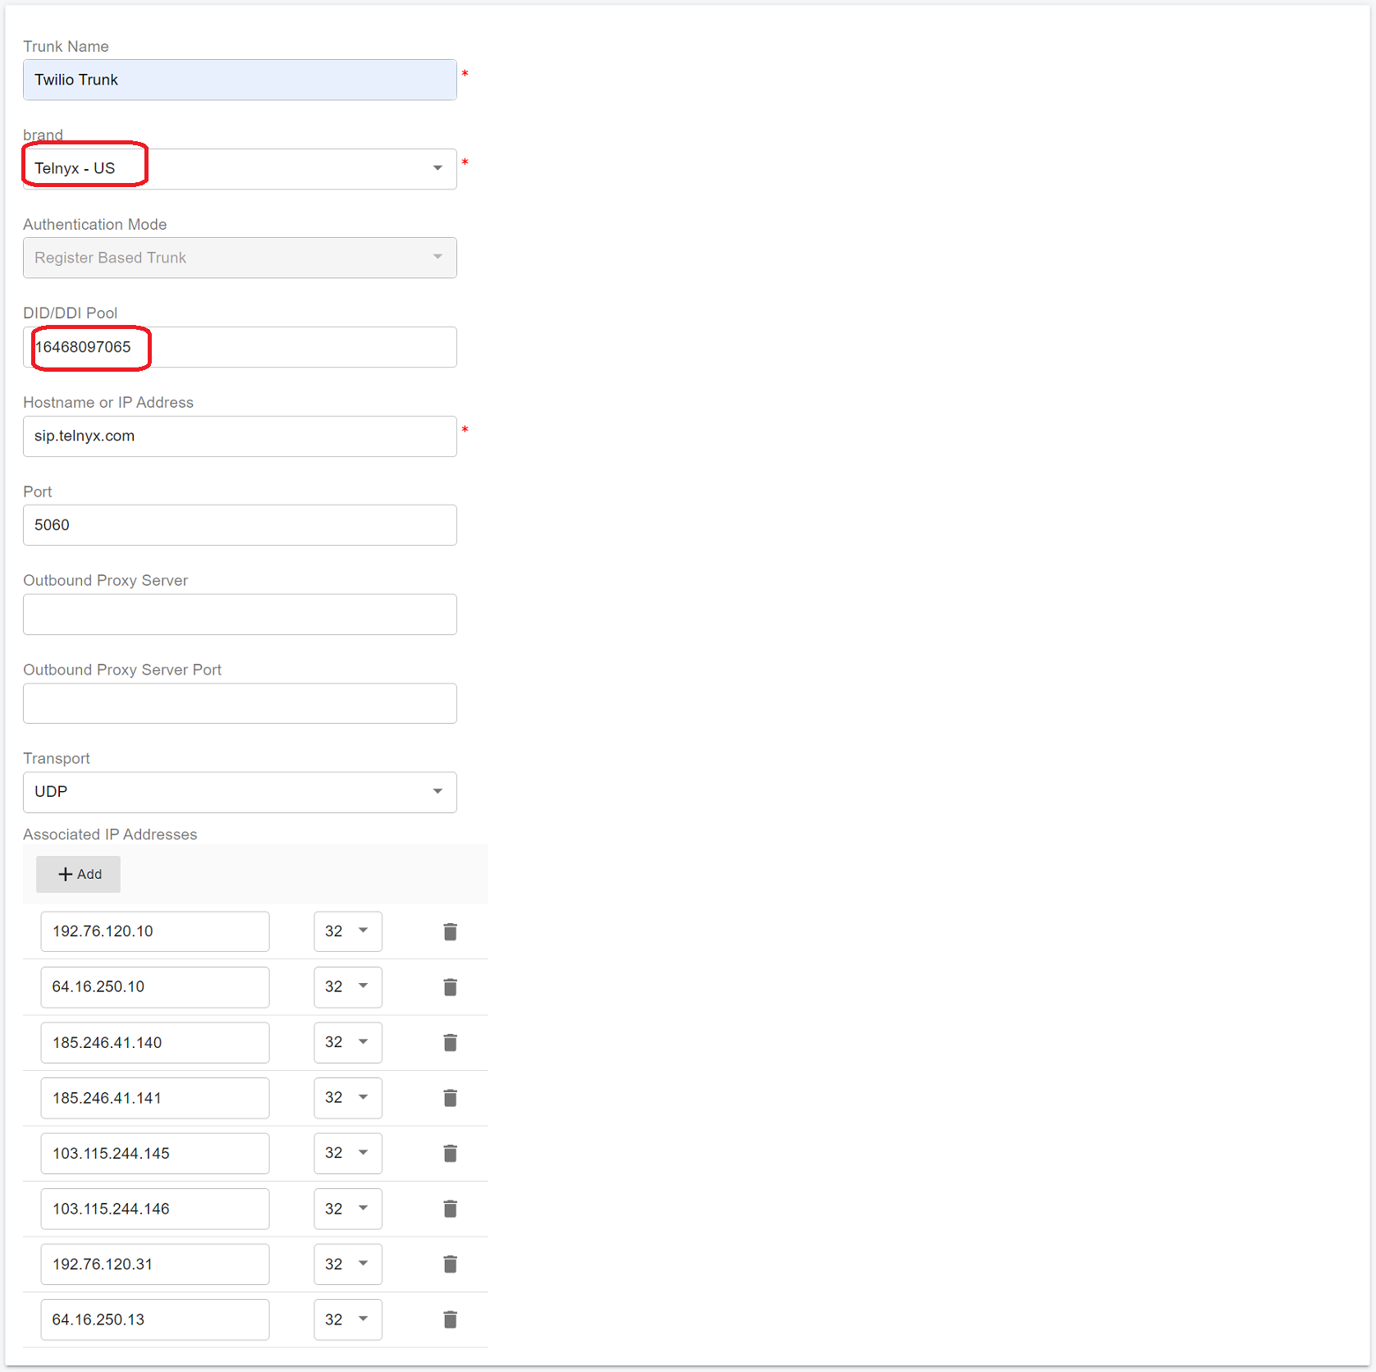Delete the 192.76.120.10 IP address row
This screenshot has width=1376, height=1372.
[x=450, y=931]
